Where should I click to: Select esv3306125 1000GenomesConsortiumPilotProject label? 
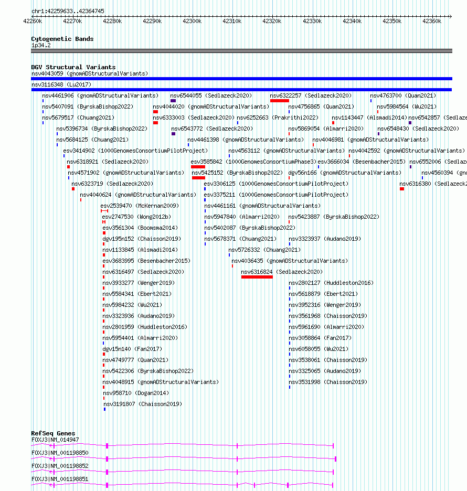point(276,184)
